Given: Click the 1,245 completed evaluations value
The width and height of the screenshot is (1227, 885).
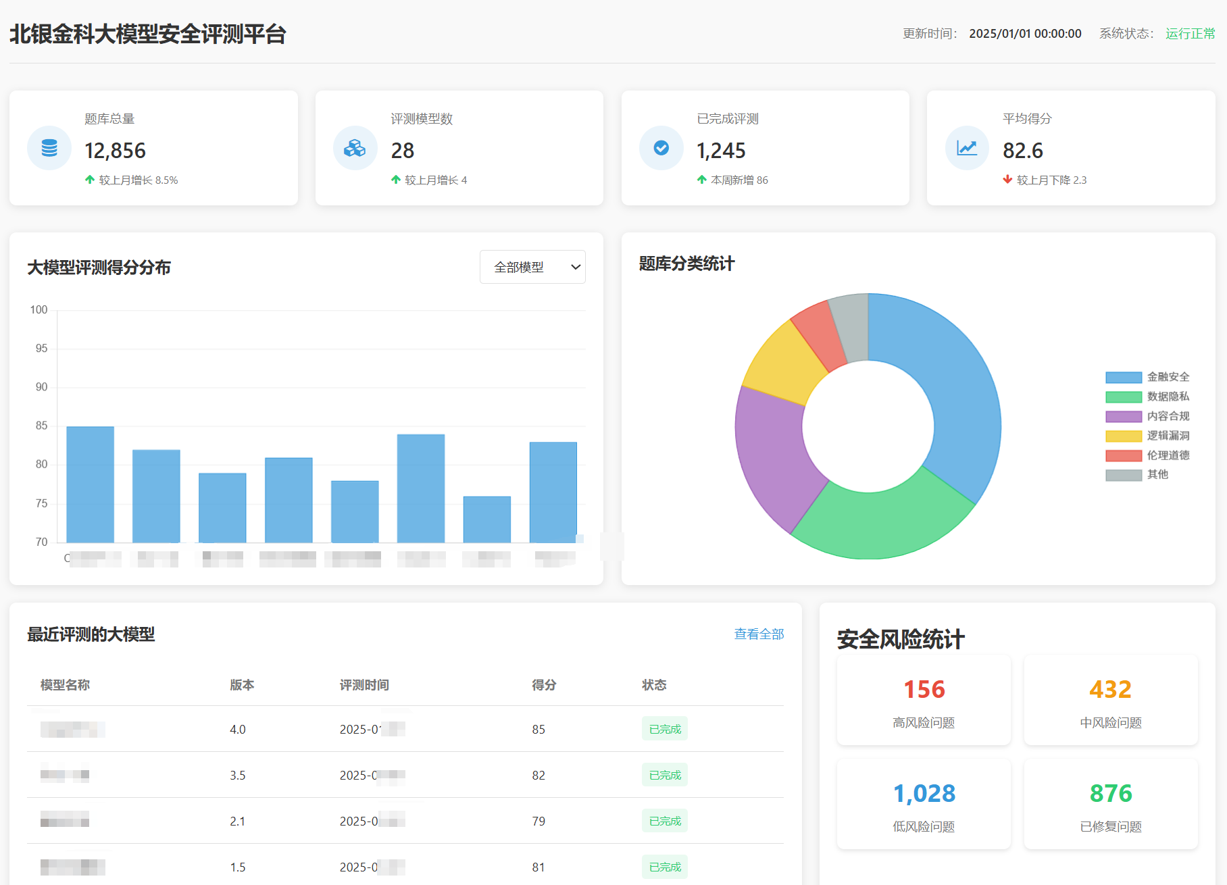Looking at the screenshot, I should click(721, 151).
